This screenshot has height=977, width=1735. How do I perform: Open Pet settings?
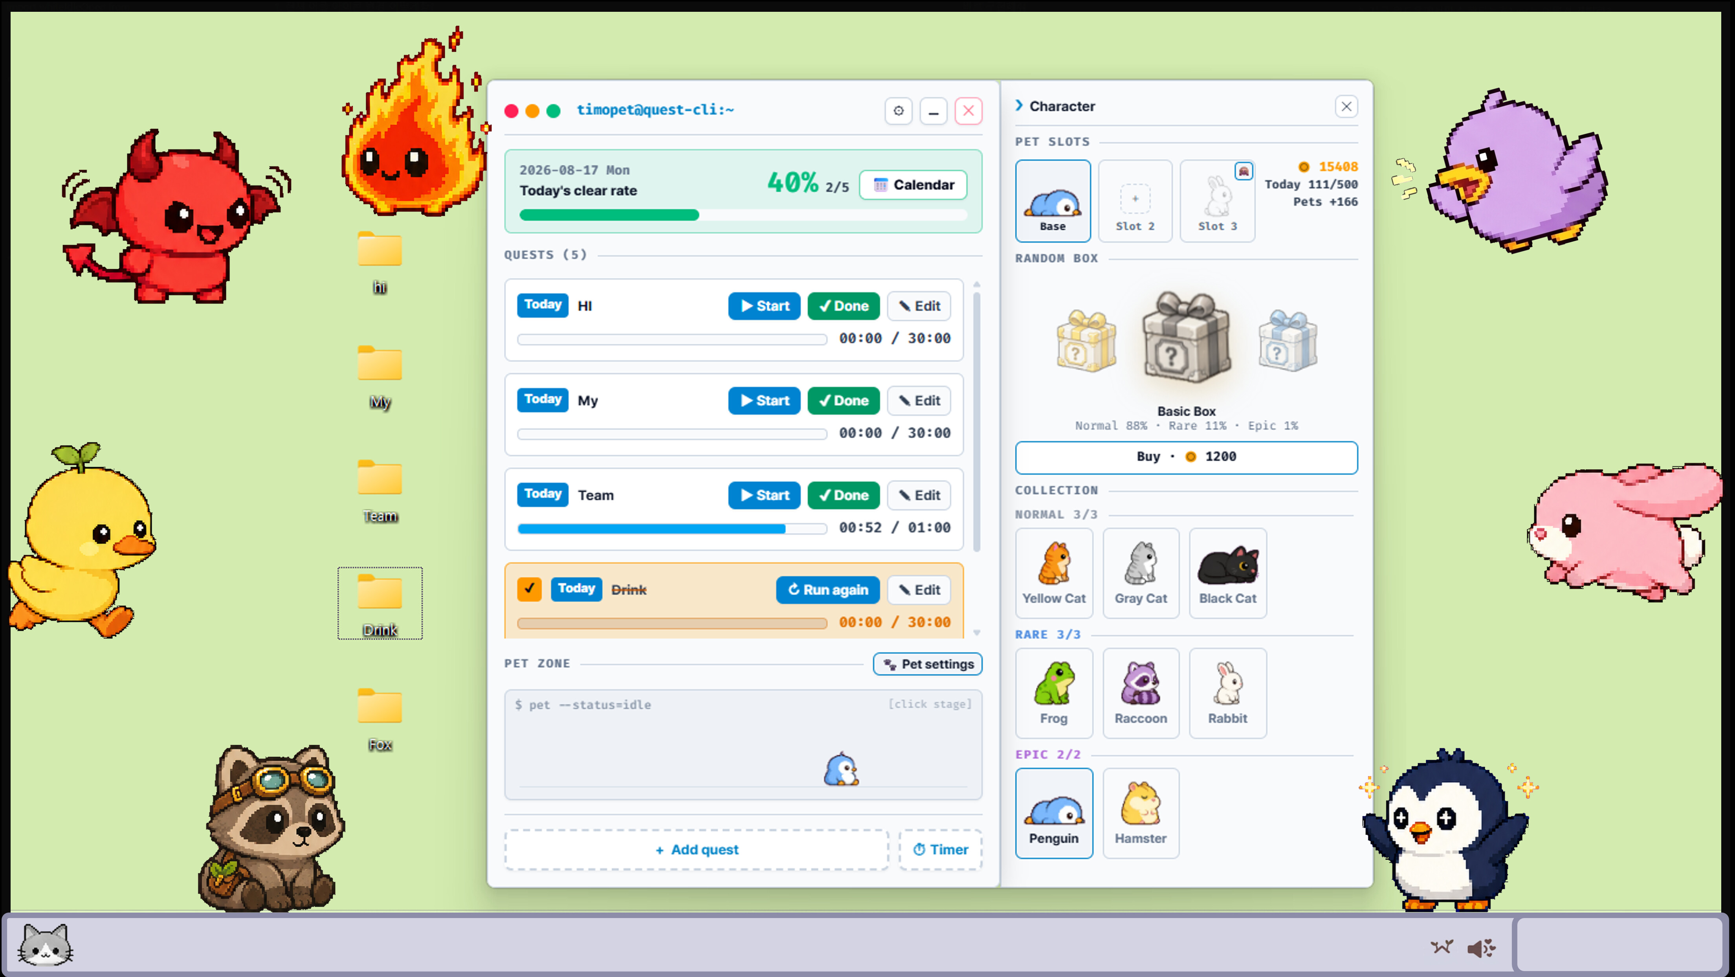(x=928, y=664)
